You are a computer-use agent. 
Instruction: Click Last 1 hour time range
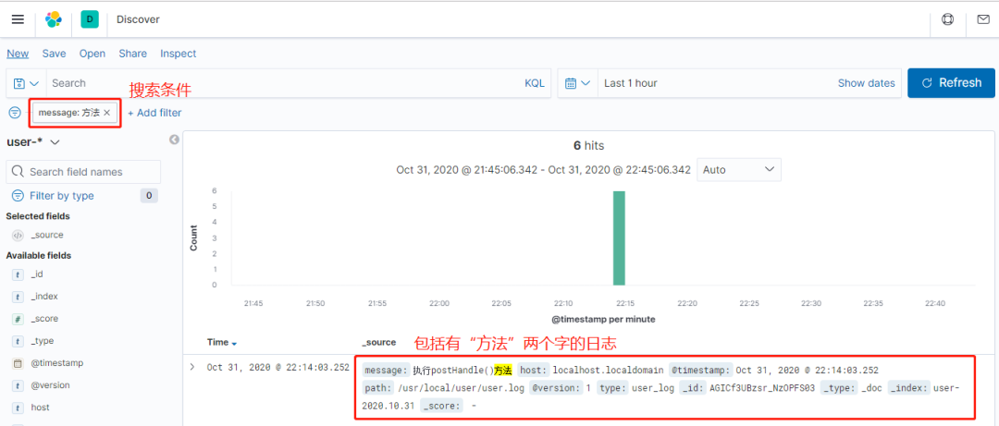631,83
